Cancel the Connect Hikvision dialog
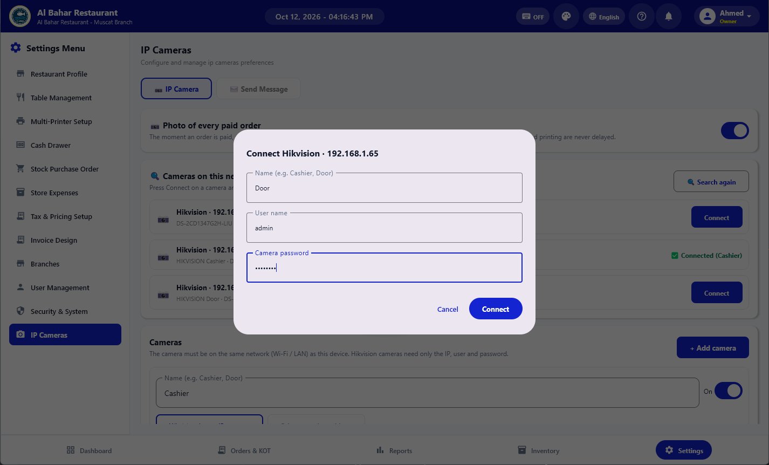Viewport: 769px width, 465px height. 448,309
